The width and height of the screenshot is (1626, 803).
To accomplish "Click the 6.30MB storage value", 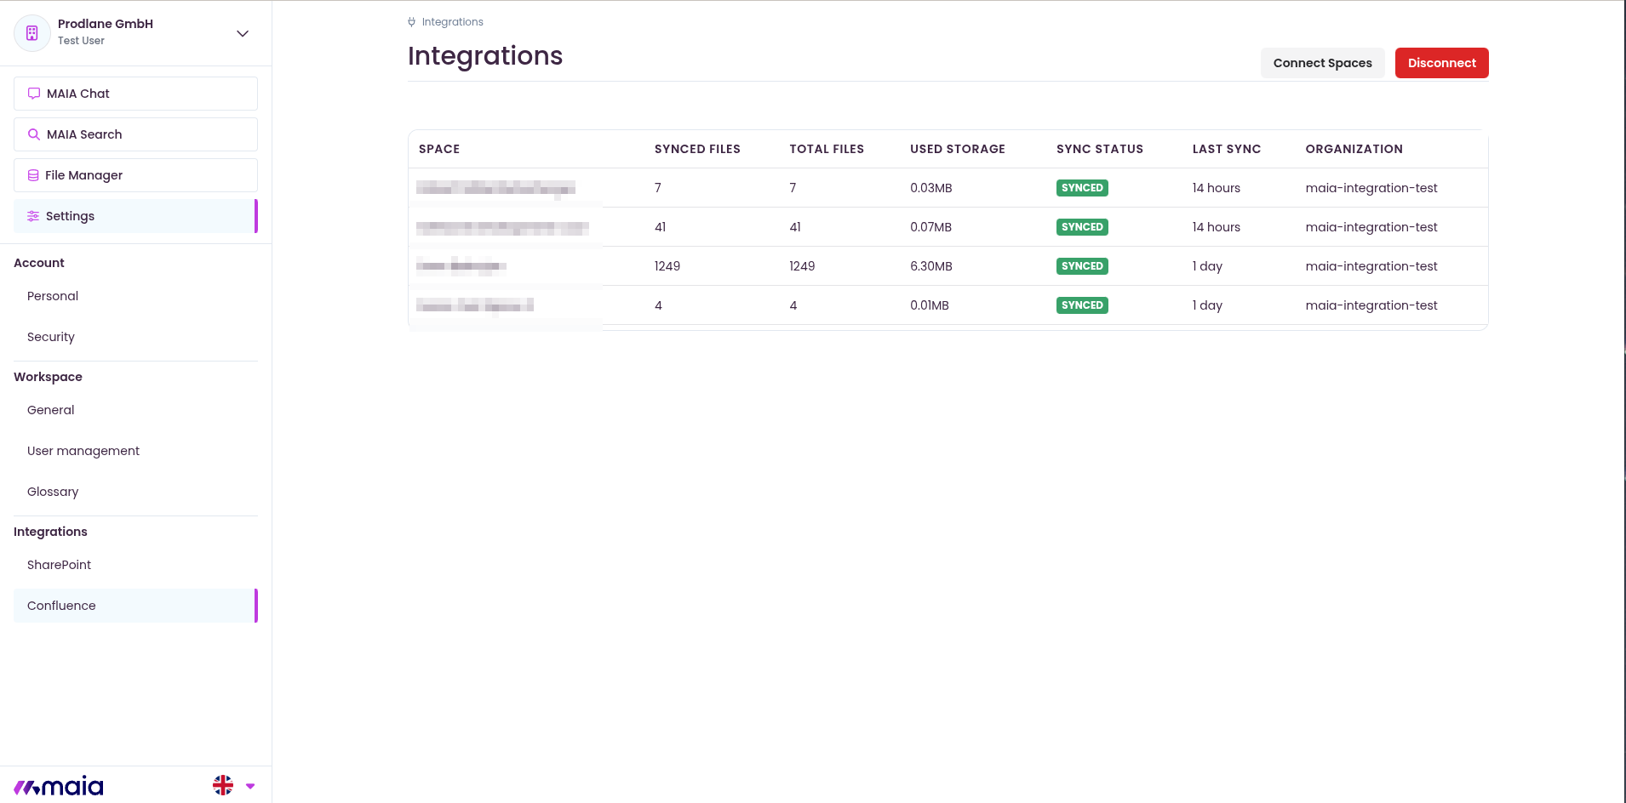I will [931, 266].
